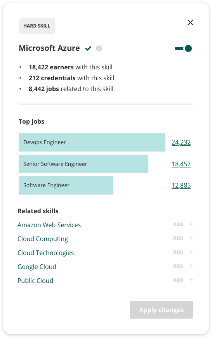Select the Senior Software Engineer bar
The height and width of the screenshot is (338, 212).
pos(83,164)
